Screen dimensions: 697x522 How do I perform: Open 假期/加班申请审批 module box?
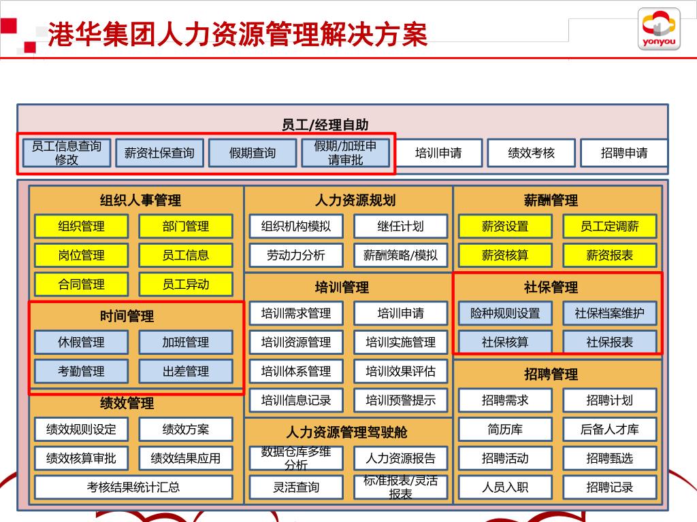345,153
